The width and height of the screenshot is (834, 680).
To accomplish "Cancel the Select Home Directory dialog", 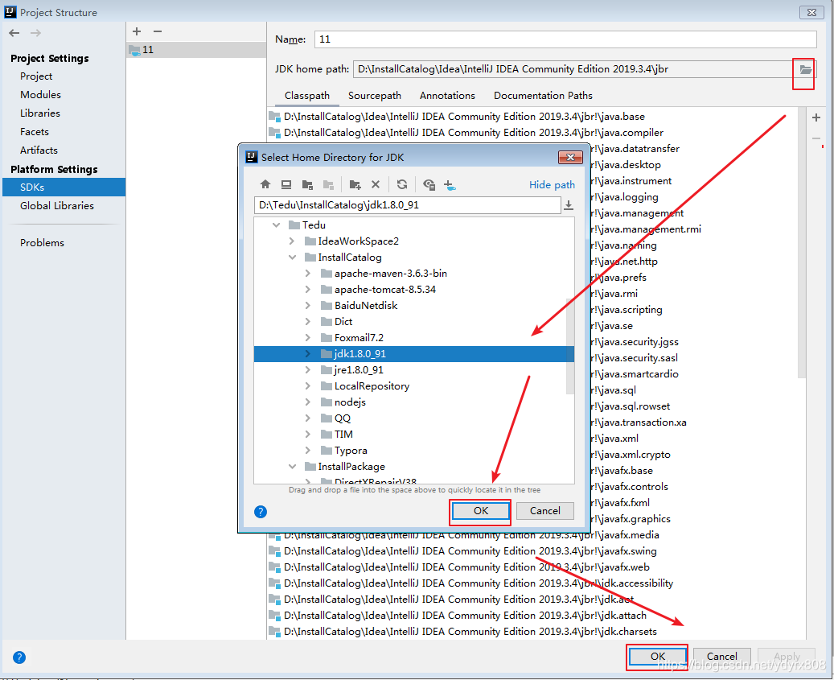I will (545, 511).
